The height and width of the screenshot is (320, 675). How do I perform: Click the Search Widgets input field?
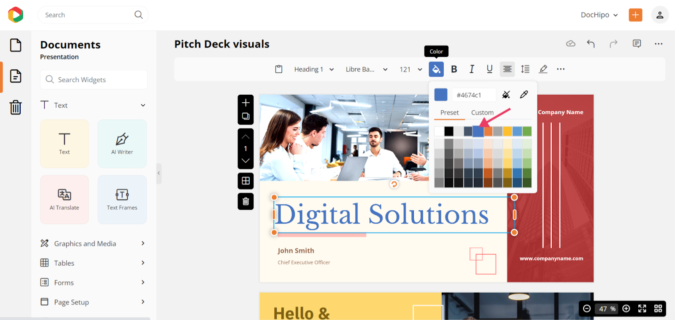click(x=94, y=80)
